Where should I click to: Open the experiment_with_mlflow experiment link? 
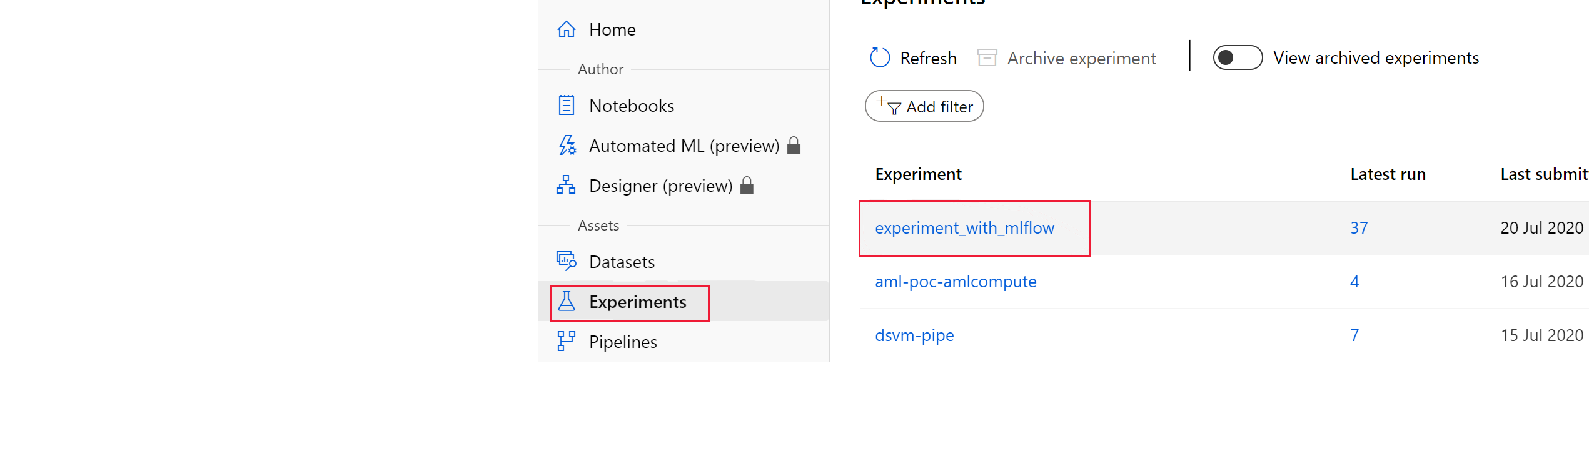964,228
